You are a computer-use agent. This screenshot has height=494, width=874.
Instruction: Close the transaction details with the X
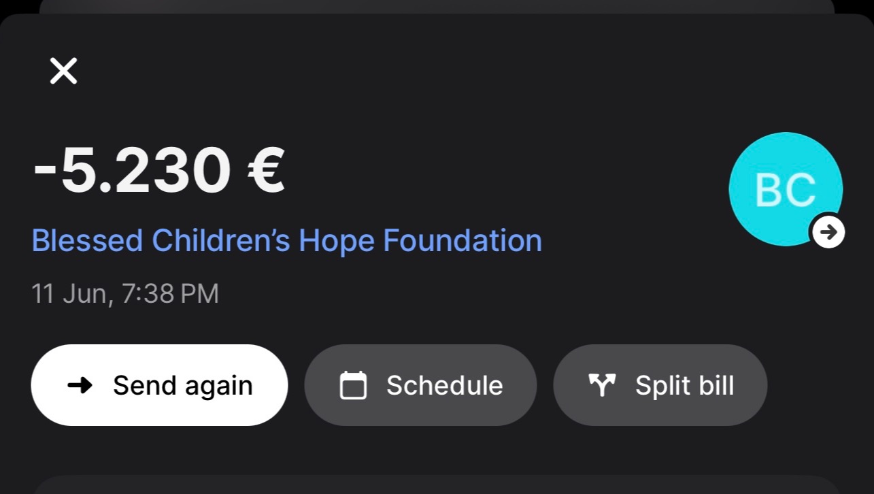click(x=63, y=71)
